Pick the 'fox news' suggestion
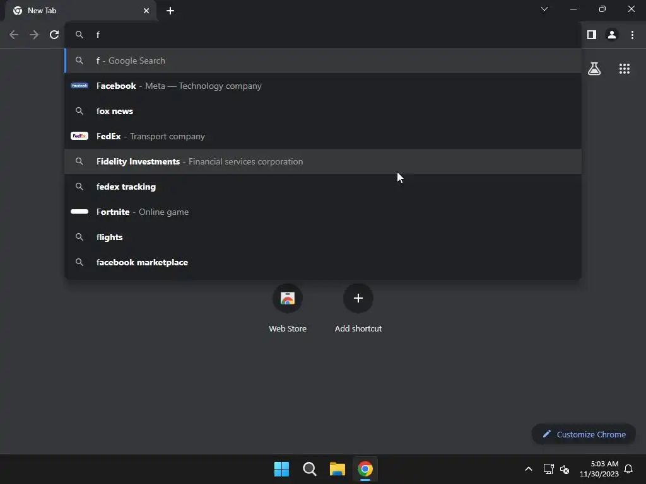The width and height of the screenshot is (646, 484). pos(323,111)
